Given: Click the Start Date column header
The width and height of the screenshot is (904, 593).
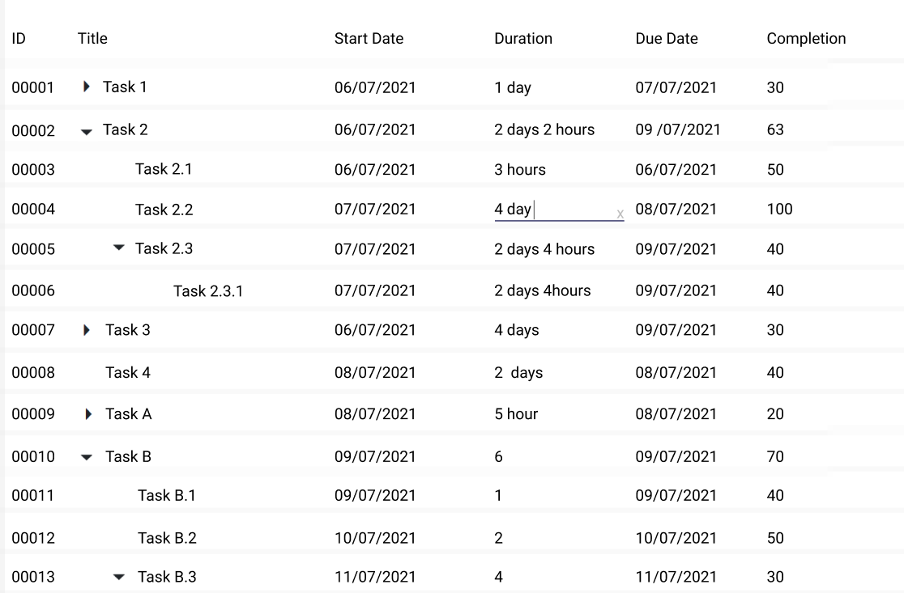Looking at the screenshot, I should [369, 38].
